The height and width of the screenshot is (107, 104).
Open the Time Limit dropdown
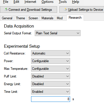point(51,92)
